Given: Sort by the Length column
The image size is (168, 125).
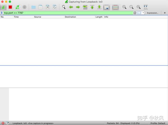Looking at the screenshot, I should coord(99,17).
